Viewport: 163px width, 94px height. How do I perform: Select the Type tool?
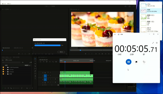[35, 79]
